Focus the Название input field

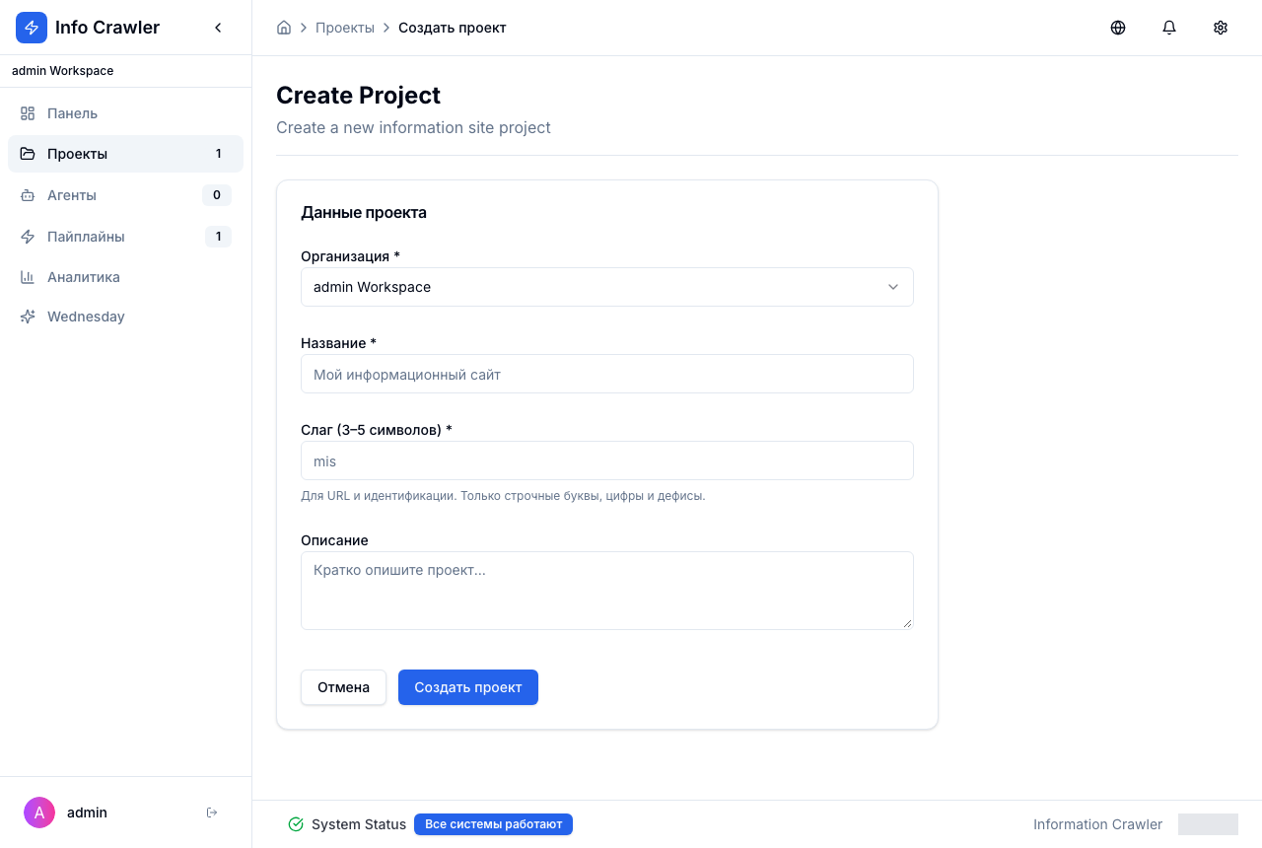607,374
